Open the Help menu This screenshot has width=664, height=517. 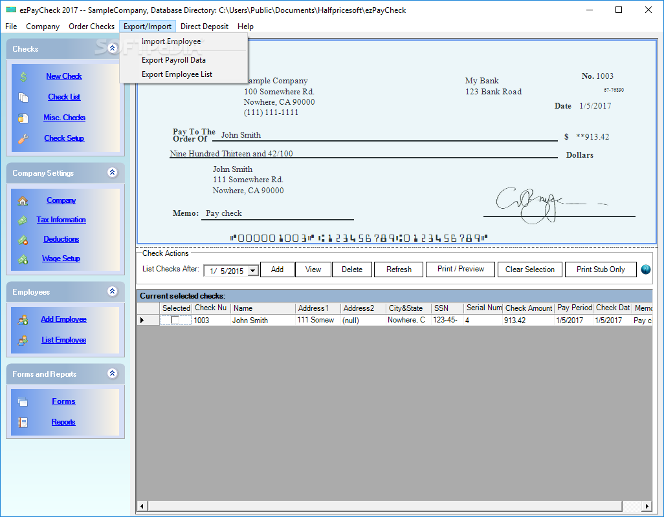point(246,26)
